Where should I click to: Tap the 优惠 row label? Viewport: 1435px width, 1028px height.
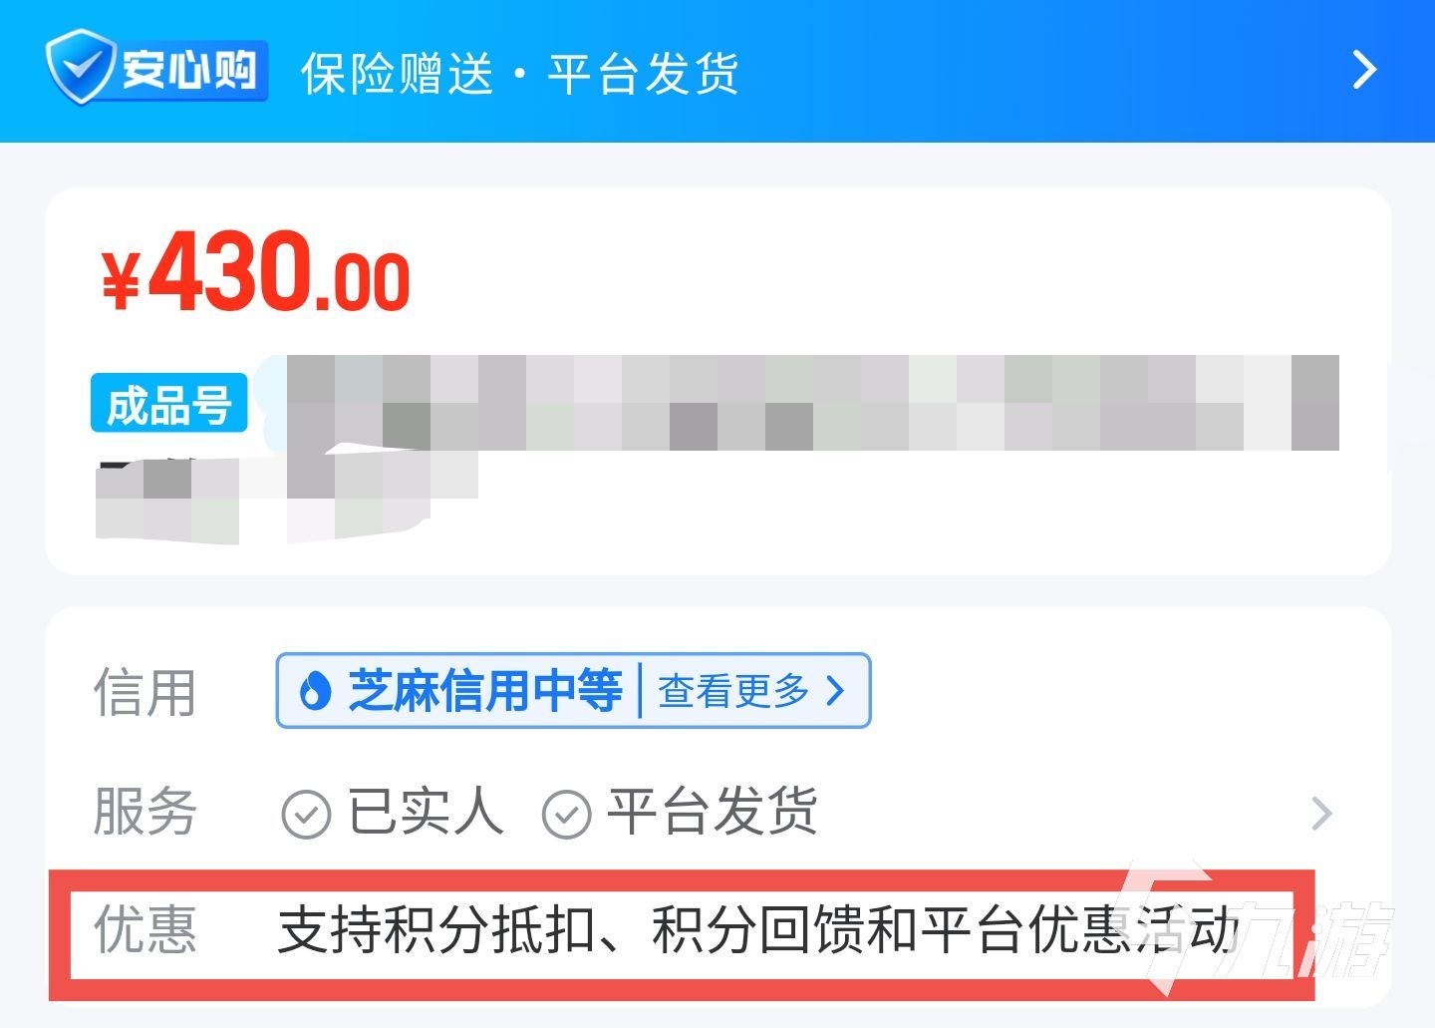144,930
